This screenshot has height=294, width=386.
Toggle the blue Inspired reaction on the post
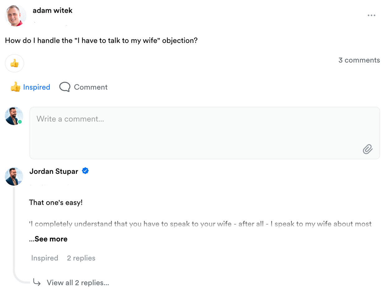coord(36,87)
